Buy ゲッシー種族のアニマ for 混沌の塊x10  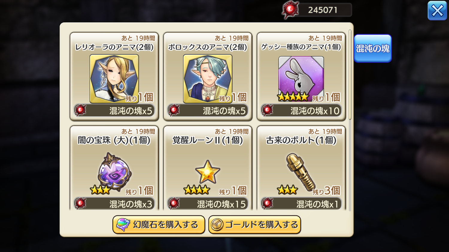(301, 111)
